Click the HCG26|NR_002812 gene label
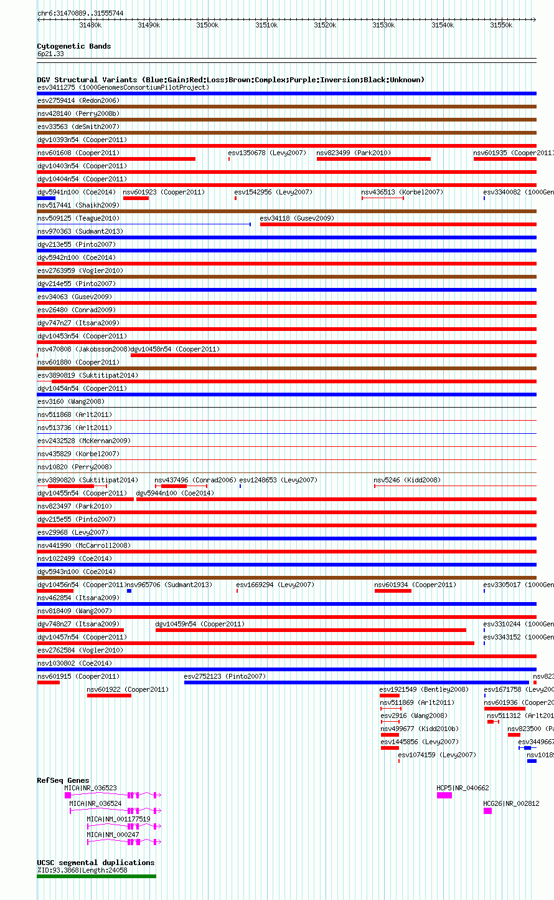This screenshot has height=900, width=554. point(512,803)
